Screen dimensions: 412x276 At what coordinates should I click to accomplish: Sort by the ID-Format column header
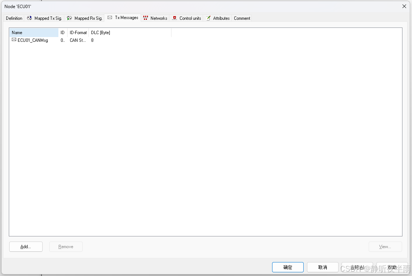click(x=78, y=33)
